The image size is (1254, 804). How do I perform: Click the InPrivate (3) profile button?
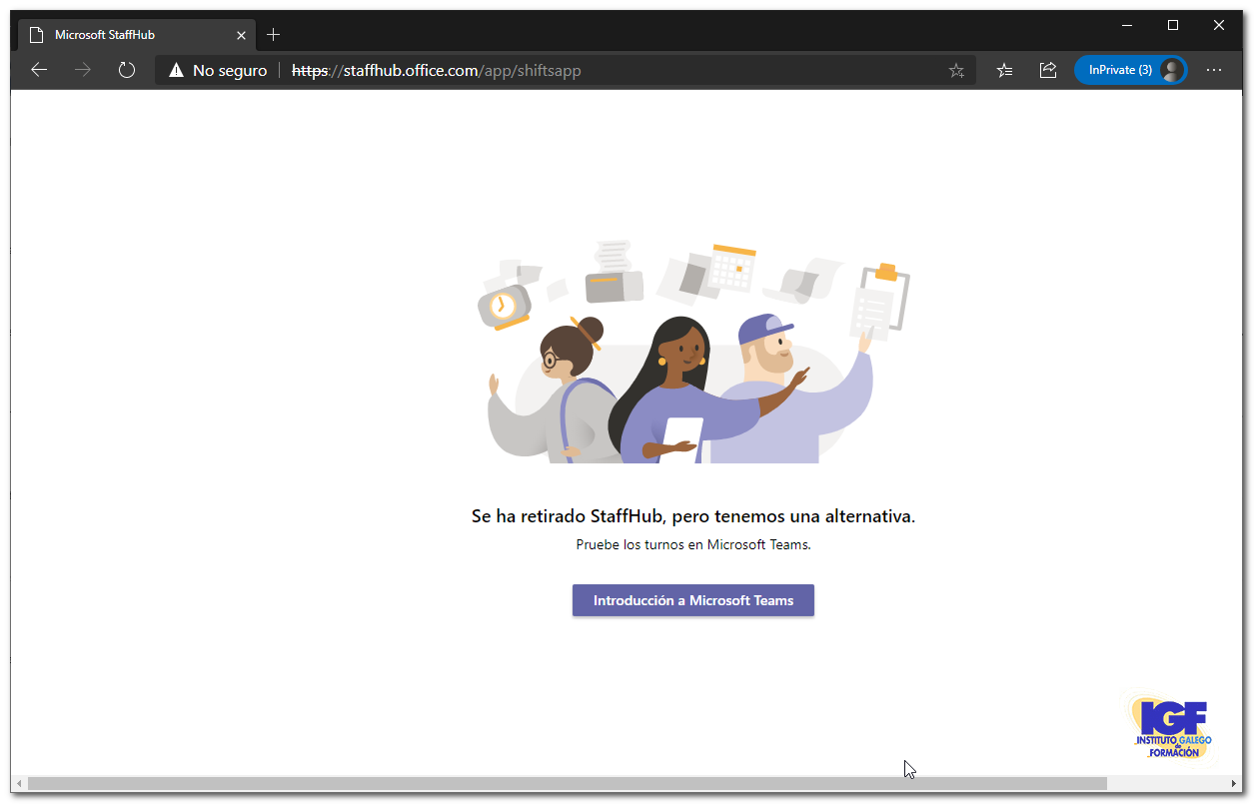tap(1130, 70)
